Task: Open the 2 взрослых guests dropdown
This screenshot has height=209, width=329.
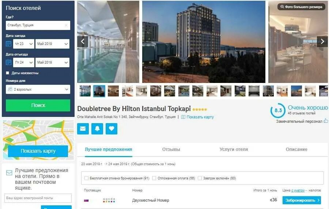Action: tap(38, 89)
